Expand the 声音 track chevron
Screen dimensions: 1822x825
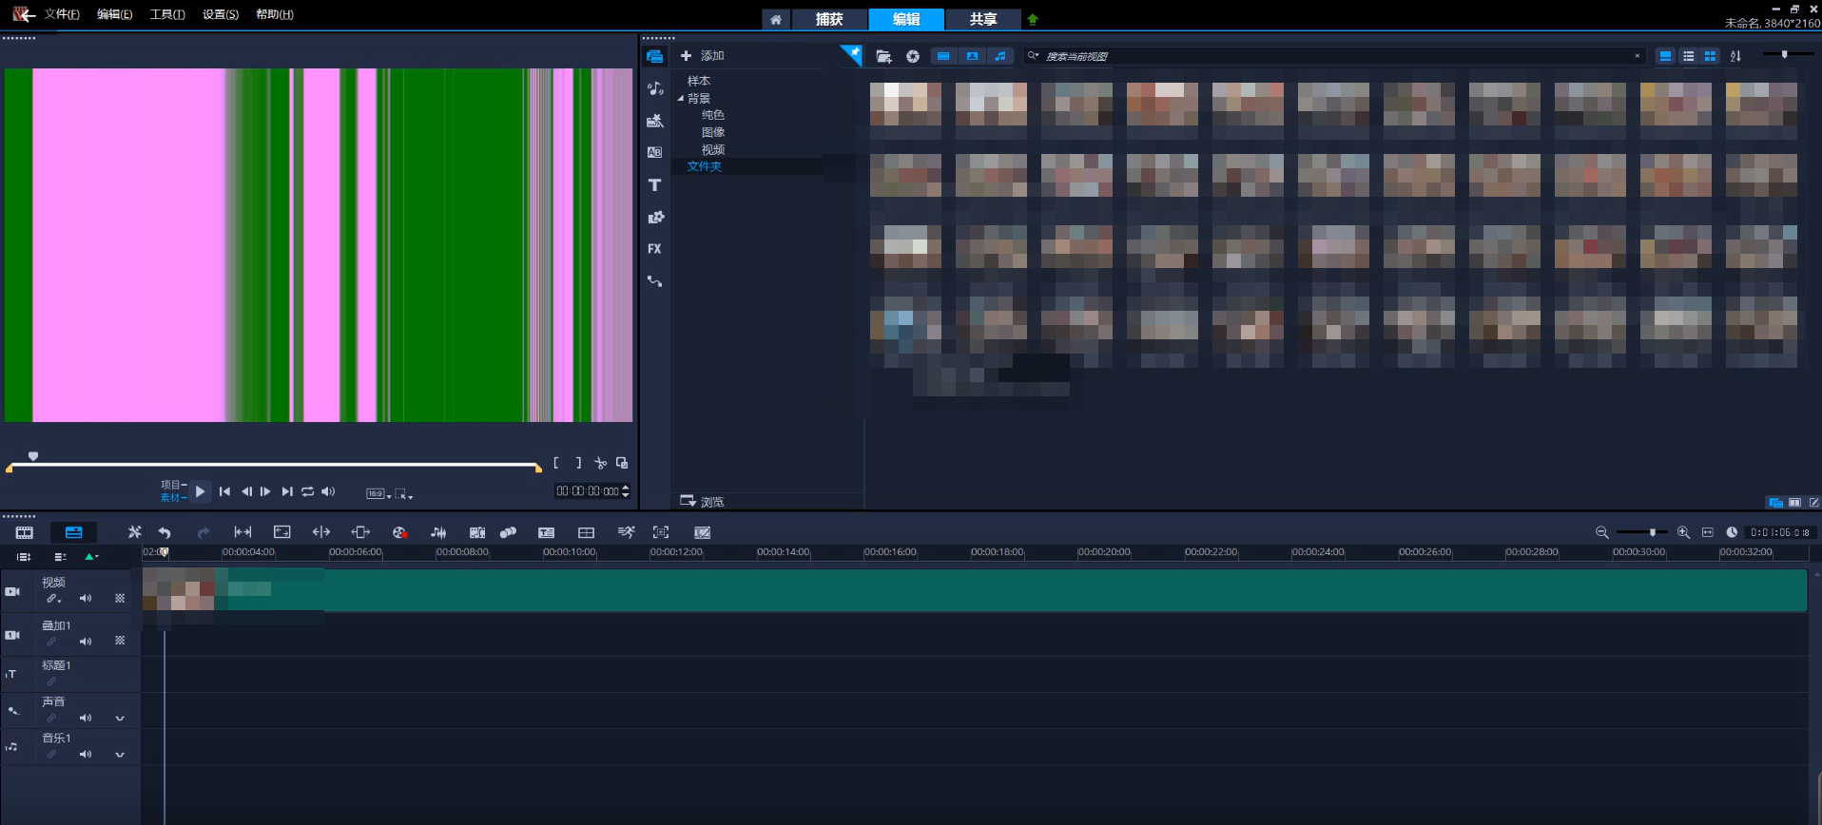120,719
